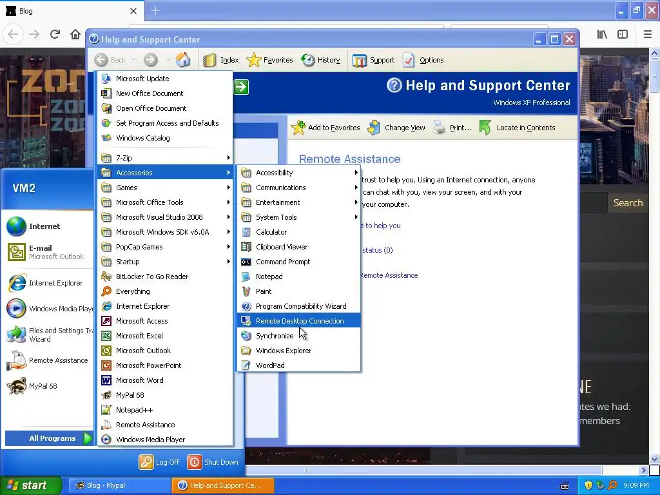660x495 pixels.
Task: Select the highlighted Accessories menu item
Action: click(166, 173)
